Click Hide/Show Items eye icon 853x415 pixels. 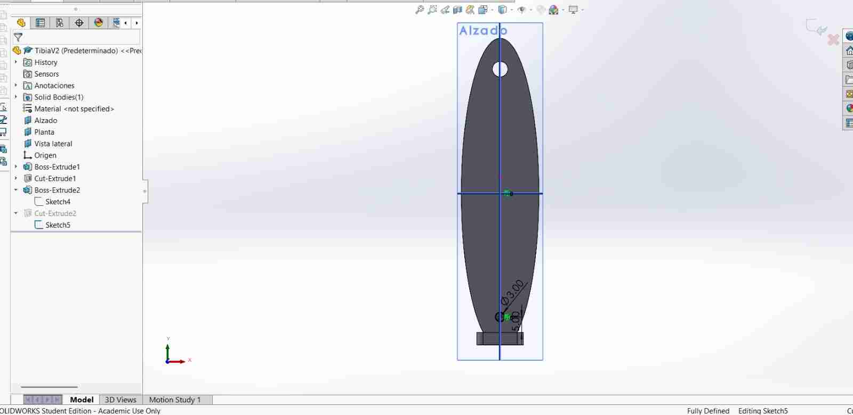click(x=522, y=10)
